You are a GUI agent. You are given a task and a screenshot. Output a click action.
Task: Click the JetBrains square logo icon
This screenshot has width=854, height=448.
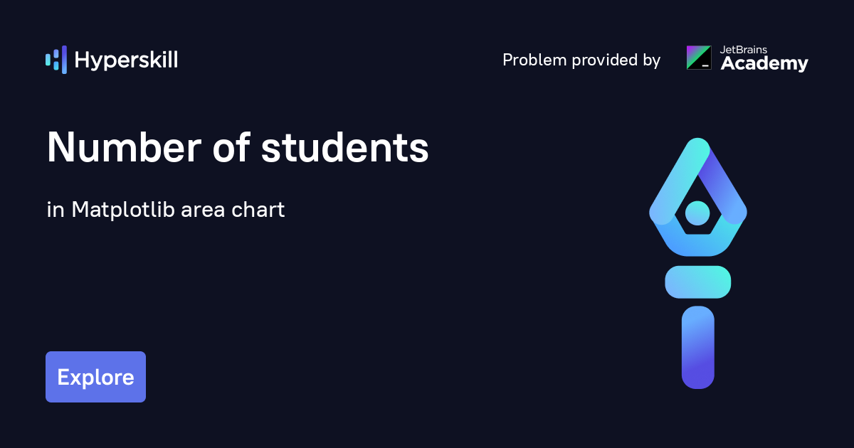[698, 58]
